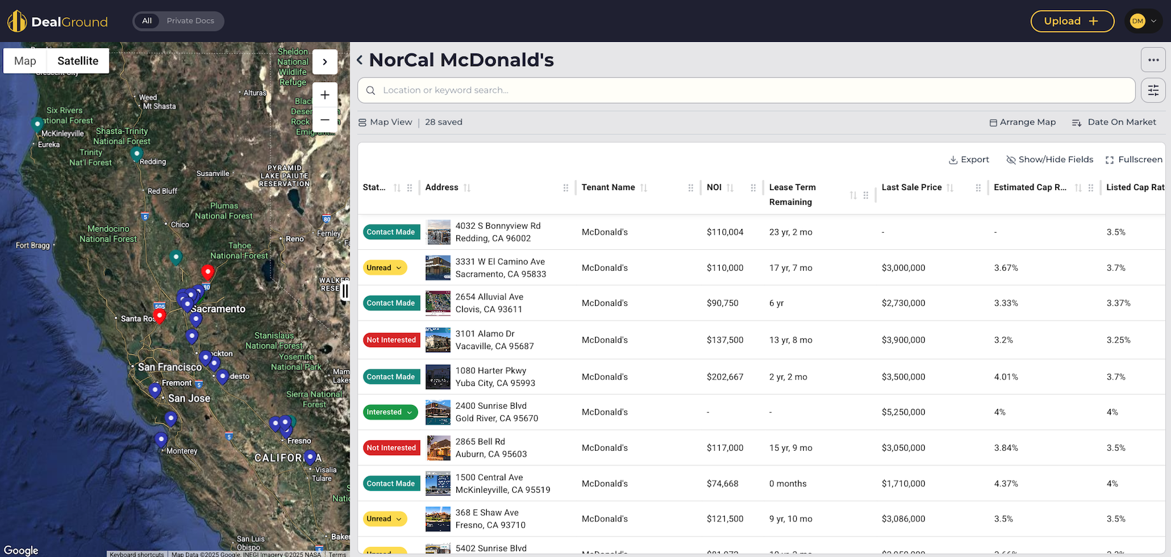This screenshot has height=557, width=1171.
Task: Sort by NOI column
Action: [x=730, y=188]
